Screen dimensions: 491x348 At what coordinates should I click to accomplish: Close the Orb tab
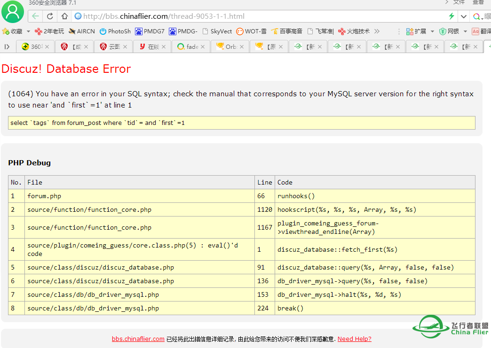click(x=242, y=46)
